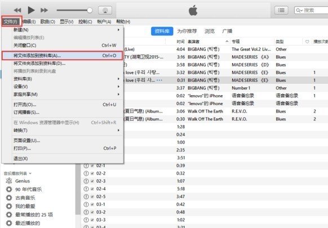Screen dimensions: 328x228
Task: Uncheck the 02-4 track checkbox
Action: 92,189
